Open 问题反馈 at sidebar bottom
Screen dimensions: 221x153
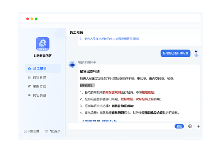click(x=32, y=131)
